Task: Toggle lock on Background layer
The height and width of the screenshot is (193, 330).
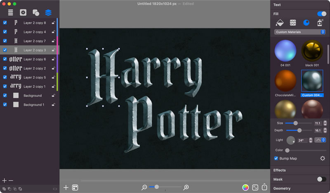Action: pos(54,96)
